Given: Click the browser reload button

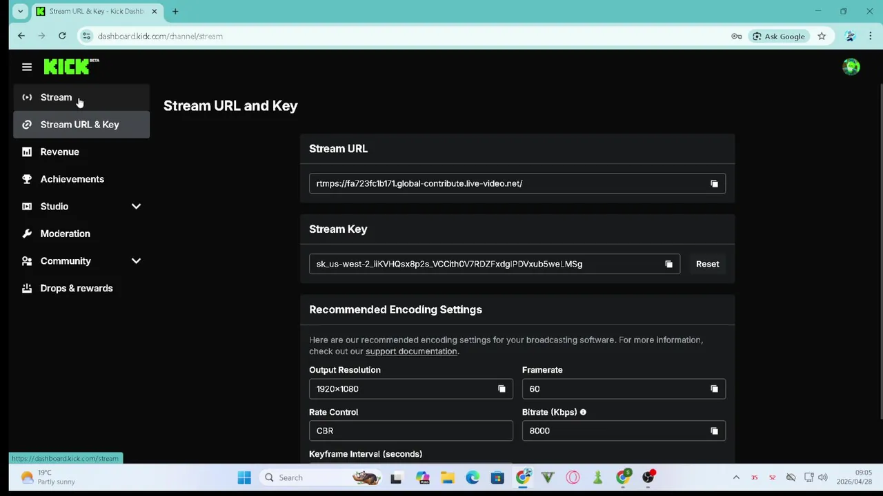Looking at the screenshot, I should click(x=62, y=36).
